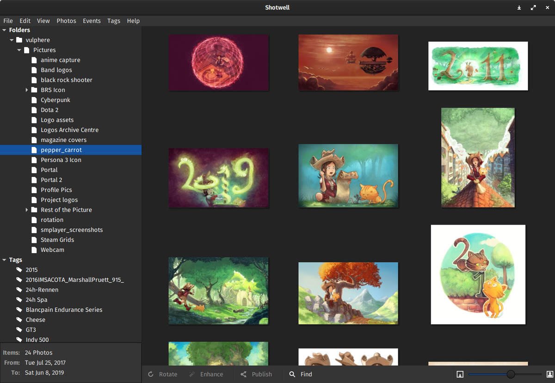Select the pink sphere artwork thumbnail

tap(218, 63)
